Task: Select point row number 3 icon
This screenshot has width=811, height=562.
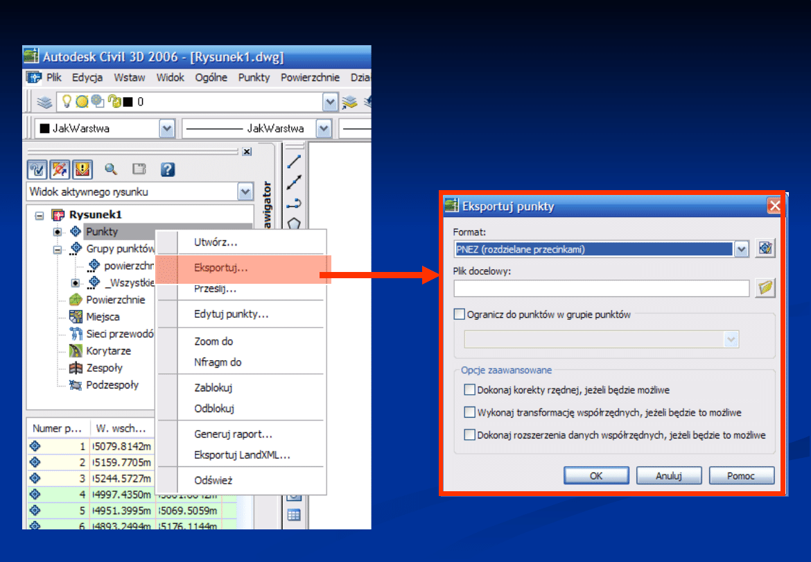Action: click(35, 478)
